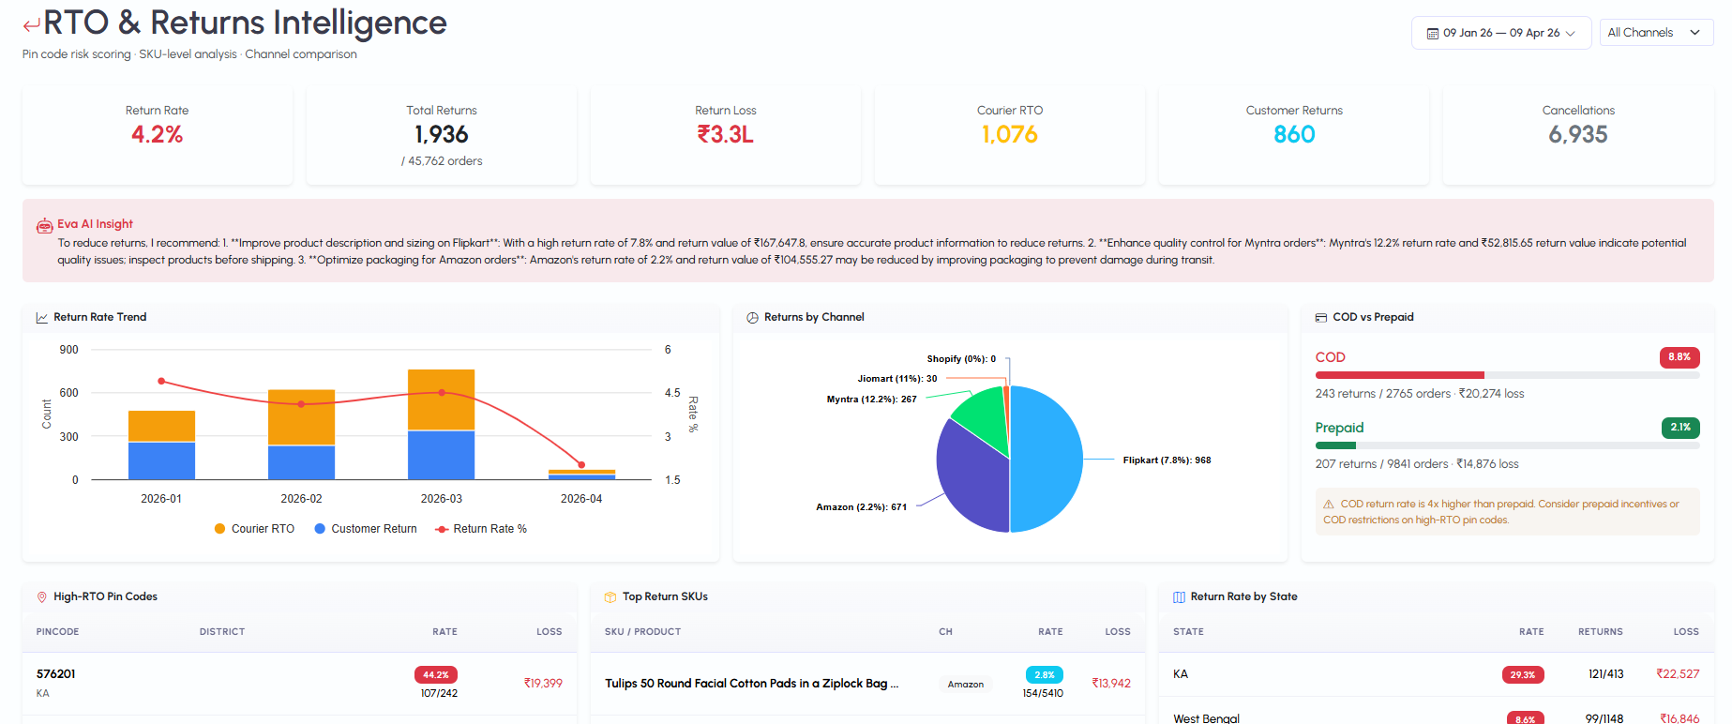The image size is (1732, 724).
Task: Click the Return Rate 4.2% card
Action: point(158,136)
